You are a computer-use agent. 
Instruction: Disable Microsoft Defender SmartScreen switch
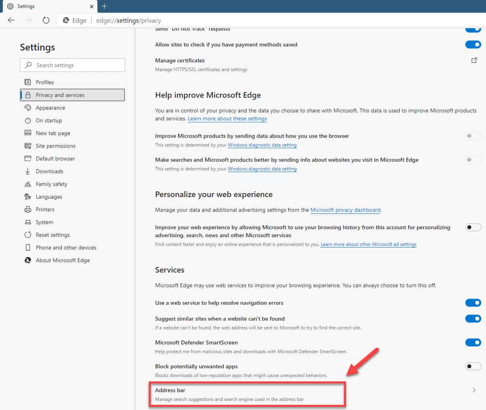click(473, 342)
